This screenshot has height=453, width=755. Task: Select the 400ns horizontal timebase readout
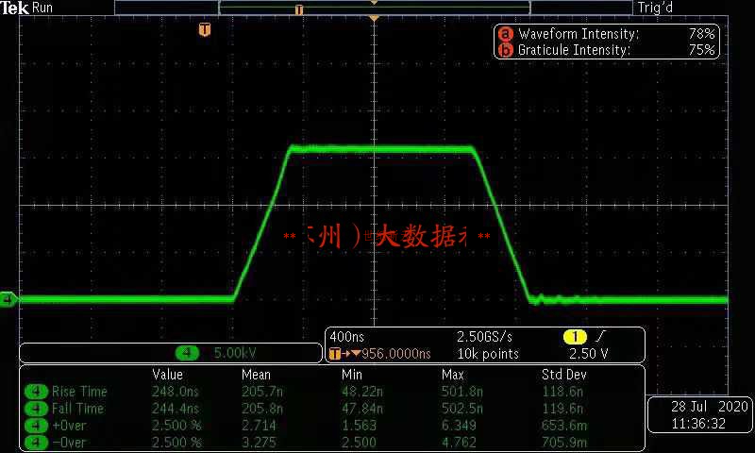tap(347, 337)
